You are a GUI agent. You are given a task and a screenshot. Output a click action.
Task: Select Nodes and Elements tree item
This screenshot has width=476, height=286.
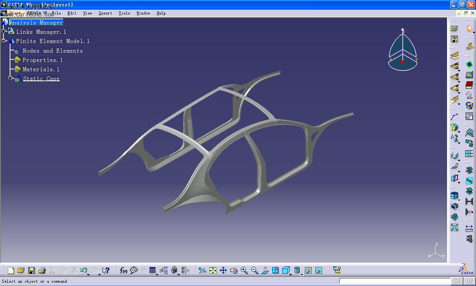[52, 51]
